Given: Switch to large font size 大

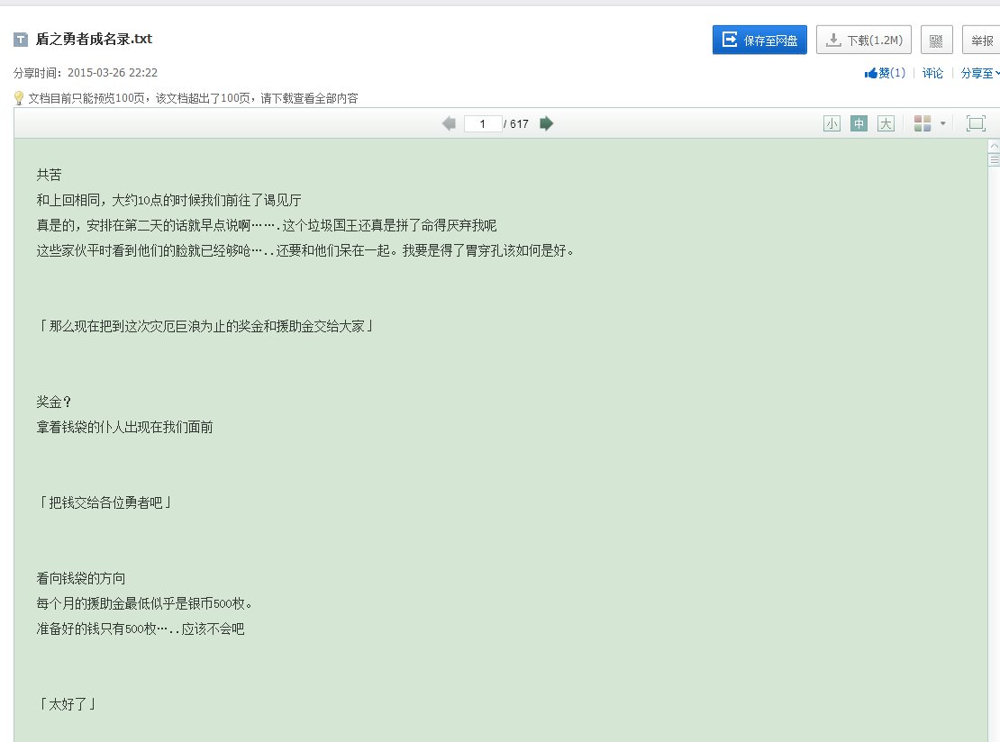Looking at the screenshot, I should (886, 123).
